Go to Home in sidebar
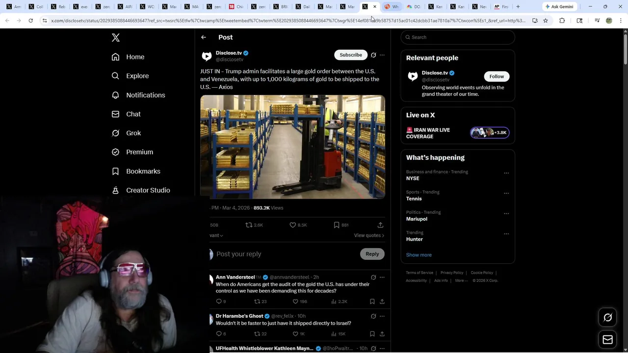Viewport: 628px width, 353px height. pyautogui.click(x=128, y=57)
